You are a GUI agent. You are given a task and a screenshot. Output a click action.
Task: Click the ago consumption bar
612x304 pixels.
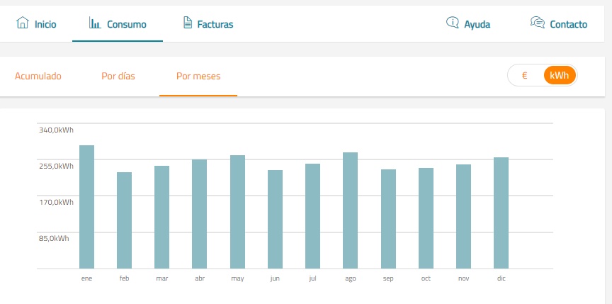click(x=350, y=210)
